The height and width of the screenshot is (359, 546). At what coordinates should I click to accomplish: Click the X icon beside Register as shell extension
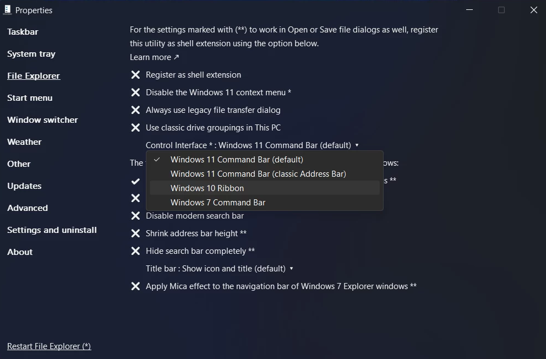(135, 74)
